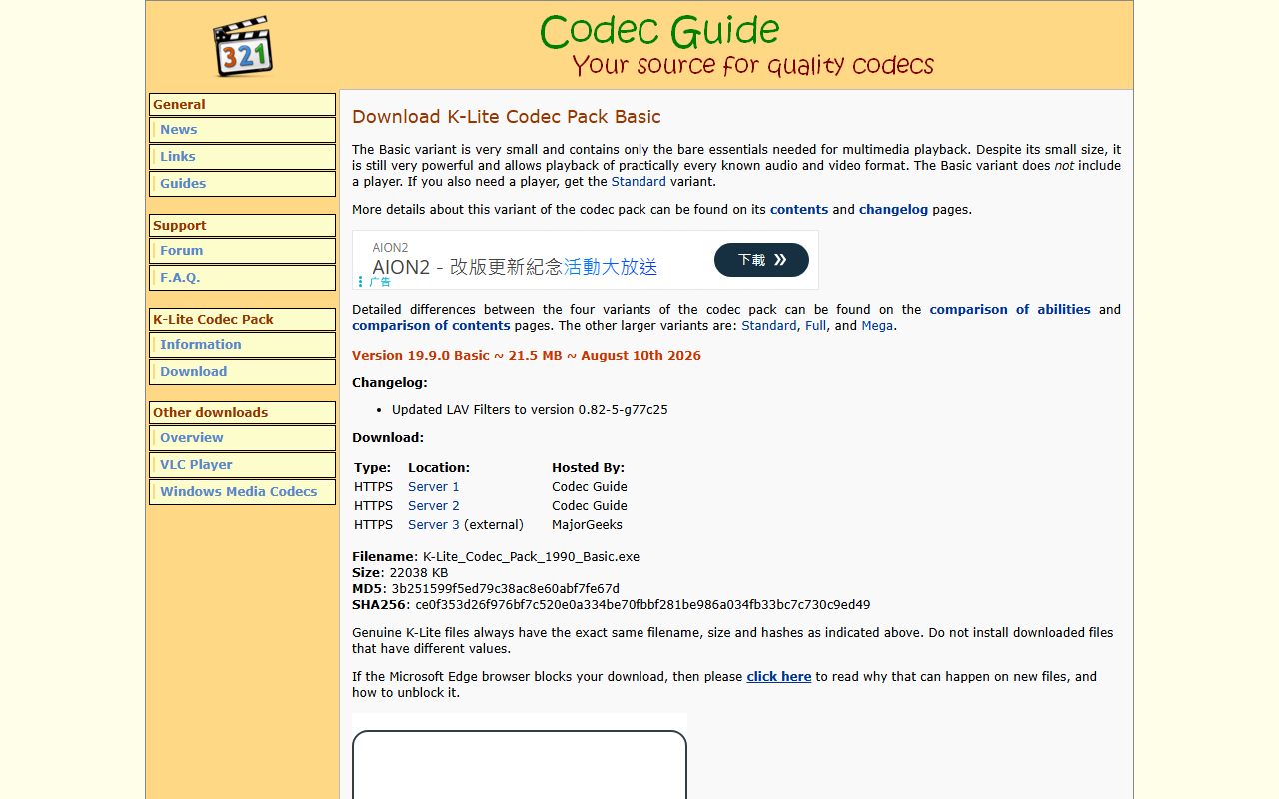1279x799 pixels.
Task: Click the Version 19.9.0 Basic heading
Action: coord(527,356)
